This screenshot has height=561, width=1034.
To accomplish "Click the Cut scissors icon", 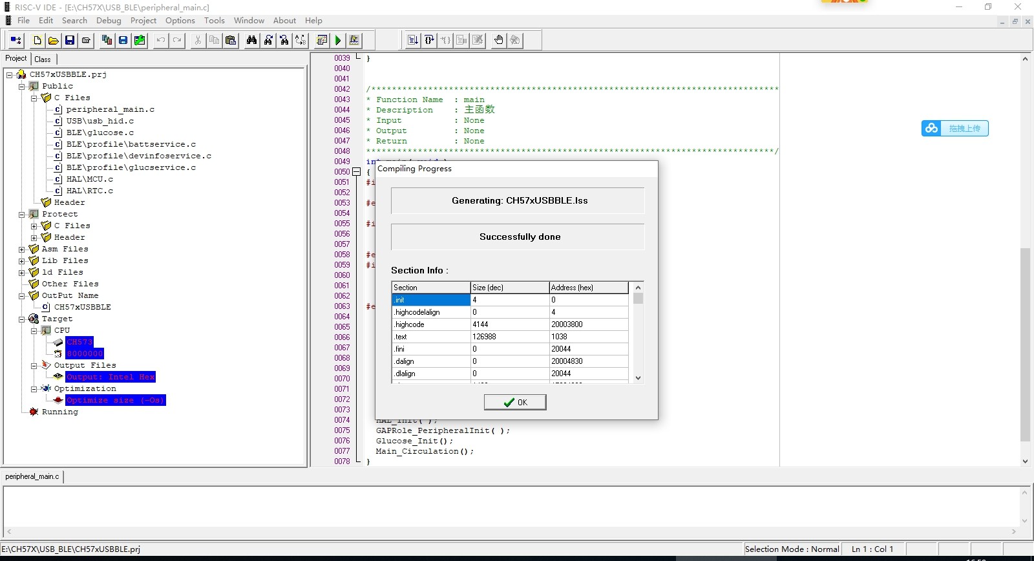I will [198, 40].
